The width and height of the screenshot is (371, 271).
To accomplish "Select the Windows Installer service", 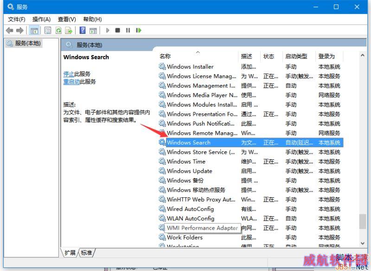I will [x=190, y=66].
